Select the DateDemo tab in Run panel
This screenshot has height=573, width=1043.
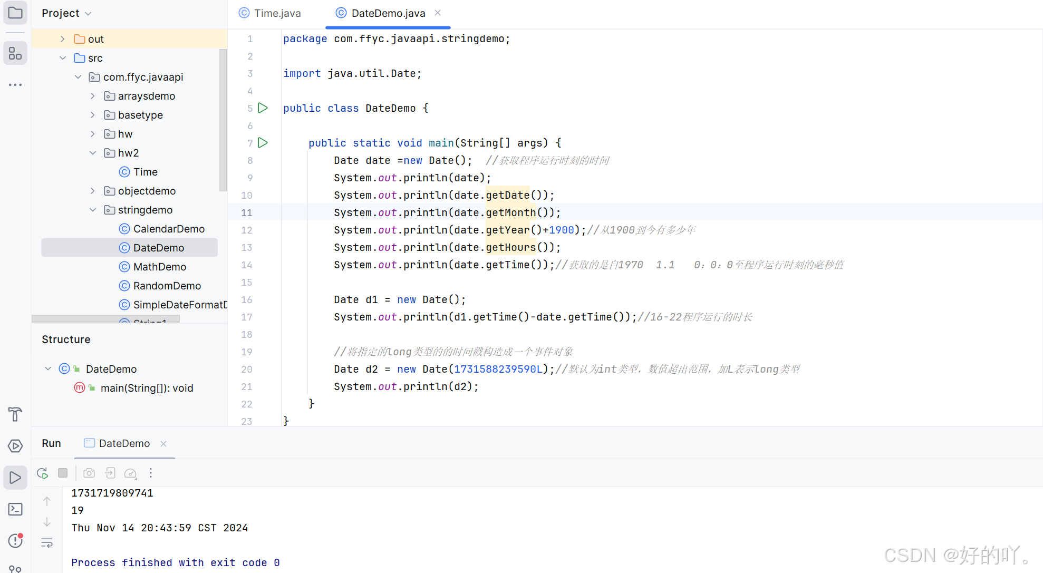[x=124, y=443]
